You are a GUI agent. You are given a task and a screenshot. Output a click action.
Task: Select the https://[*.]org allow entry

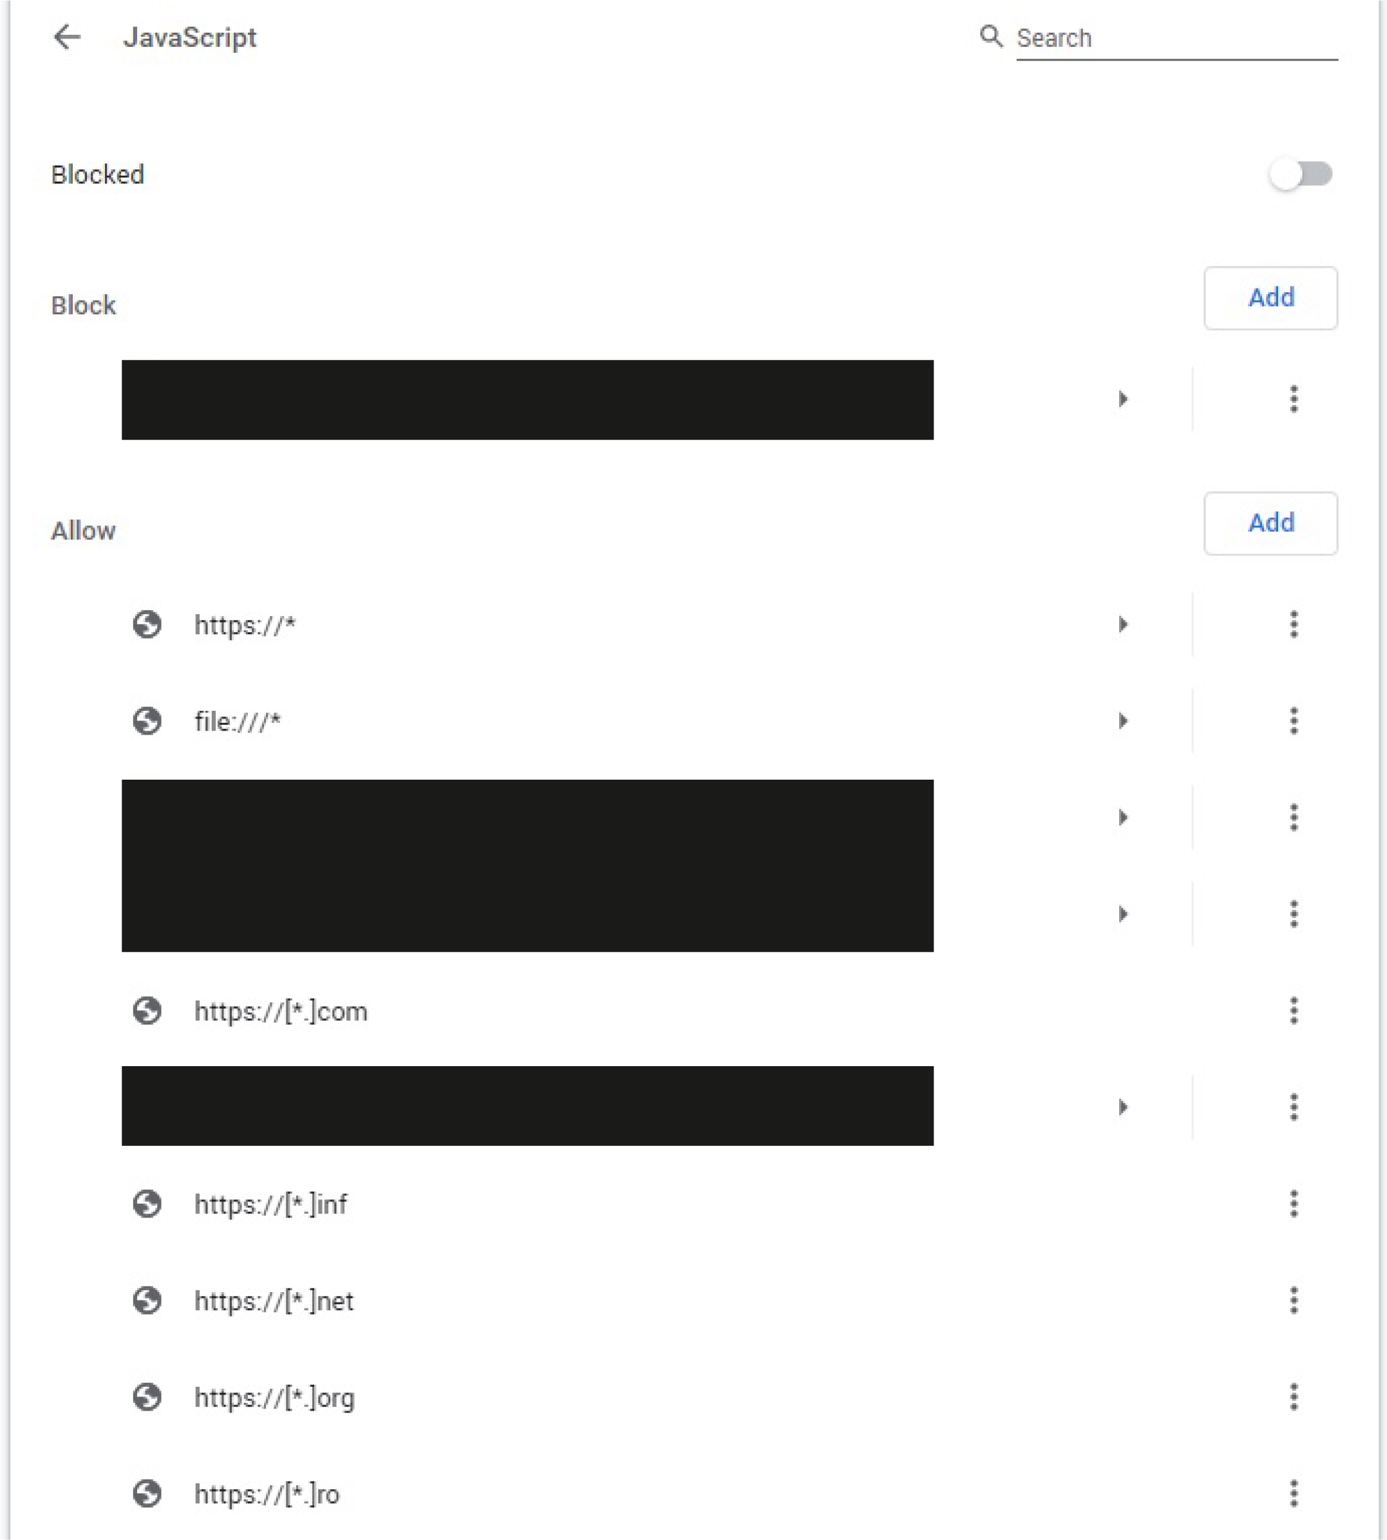[274, 1398]
